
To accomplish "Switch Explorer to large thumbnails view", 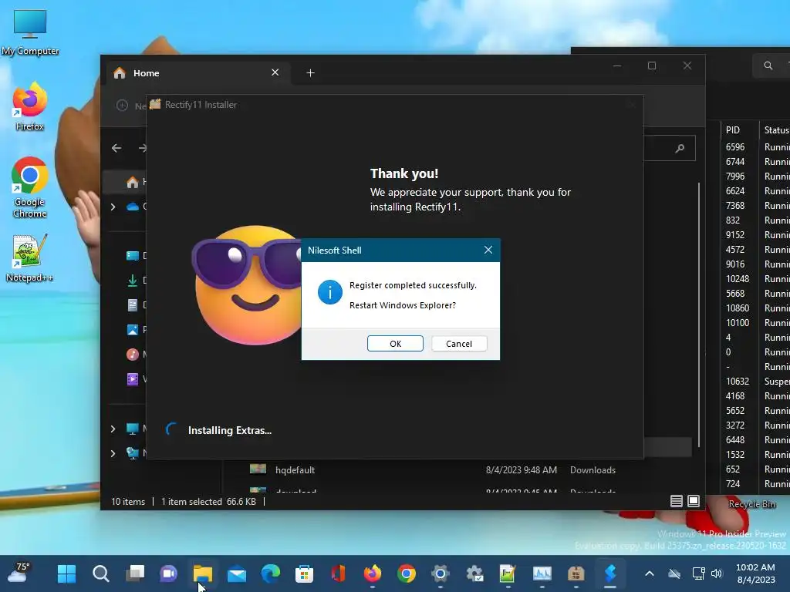I will click(x=694, y=501).
